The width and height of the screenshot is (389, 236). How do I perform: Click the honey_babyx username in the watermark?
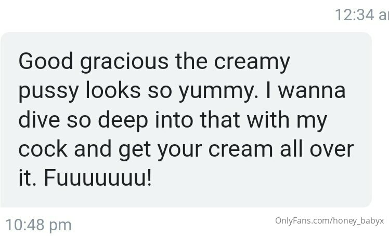358,220
